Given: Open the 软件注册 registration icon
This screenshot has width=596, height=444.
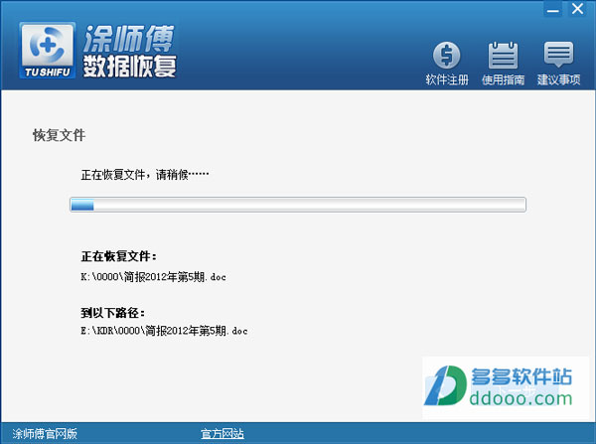Looking at the screenshot, I should tap(447, 64).
